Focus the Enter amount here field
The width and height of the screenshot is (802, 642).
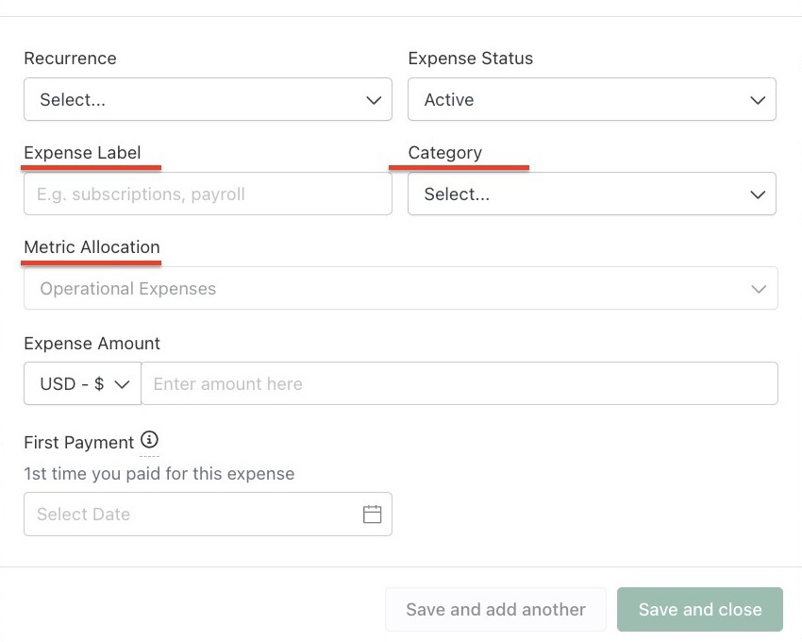pos(459,383)
